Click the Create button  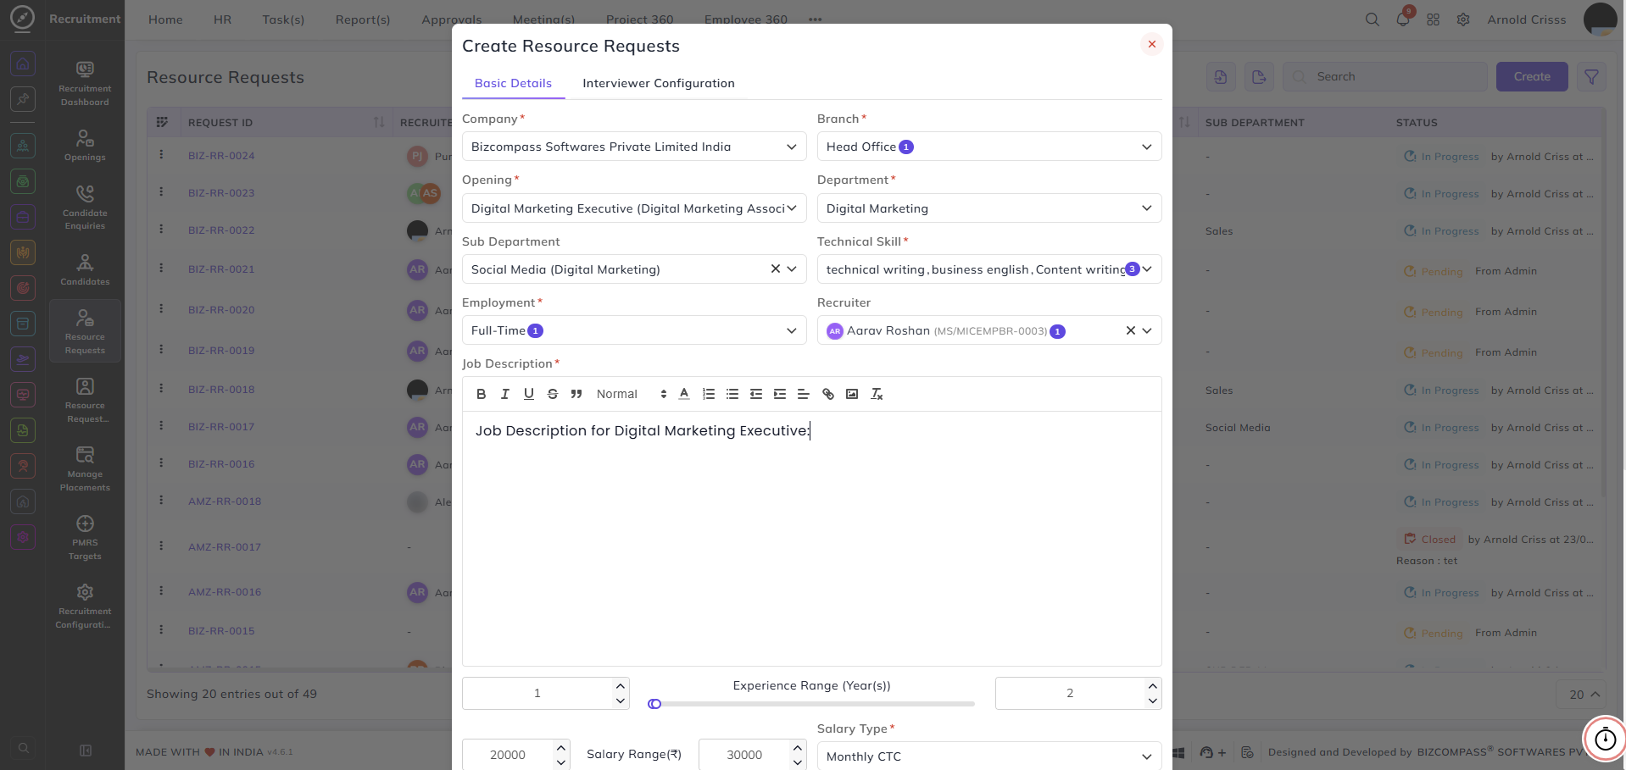click(x=1532, y=77)
